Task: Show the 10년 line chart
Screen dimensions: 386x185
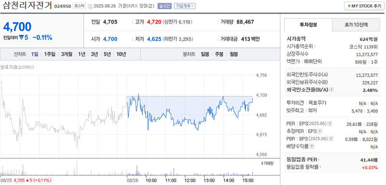Action: (121, 54)
